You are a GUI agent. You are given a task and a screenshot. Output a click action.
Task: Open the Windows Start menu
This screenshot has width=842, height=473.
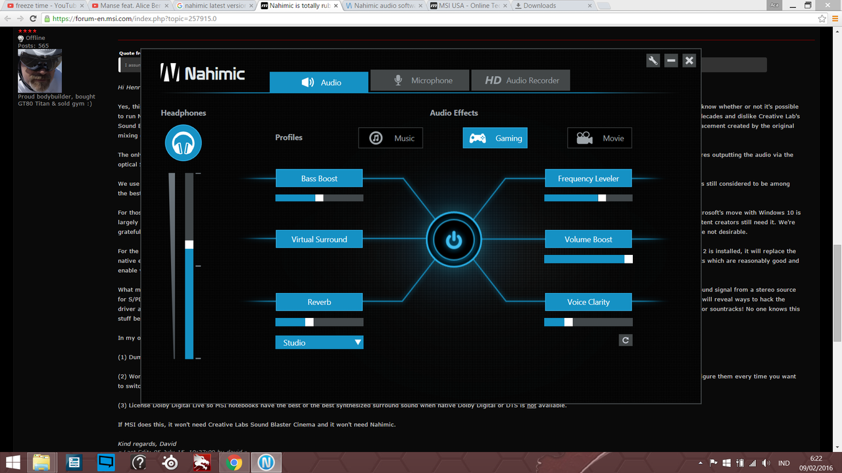click(x=12, y=462)
